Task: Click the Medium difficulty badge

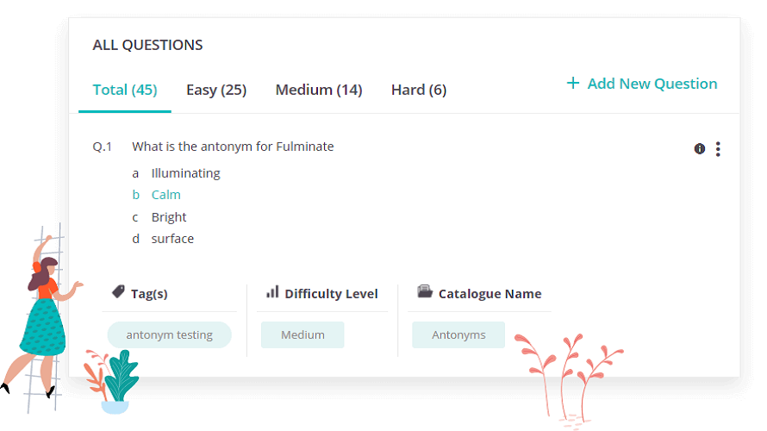Action: 302,334
